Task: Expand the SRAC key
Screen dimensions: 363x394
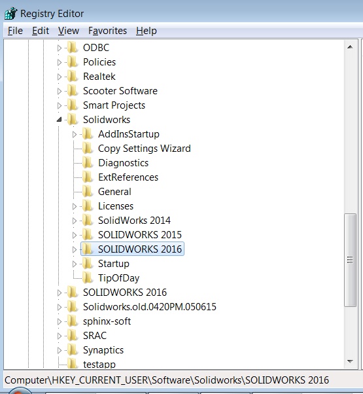Action: pos(60,336)
